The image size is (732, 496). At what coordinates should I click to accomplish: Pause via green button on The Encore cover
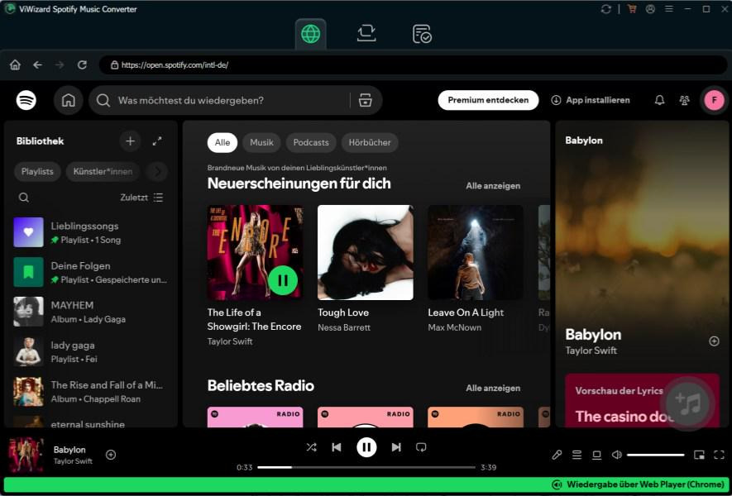click(x=283, y=280)
